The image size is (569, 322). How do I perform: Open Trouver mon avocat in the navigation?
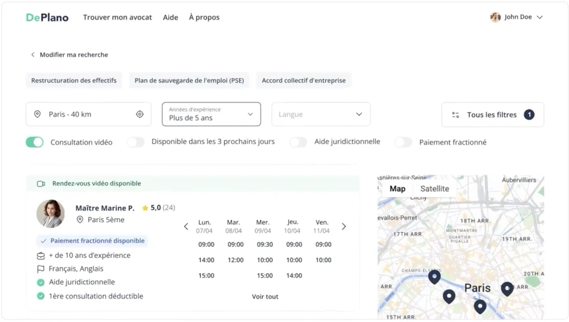[117, 18]
